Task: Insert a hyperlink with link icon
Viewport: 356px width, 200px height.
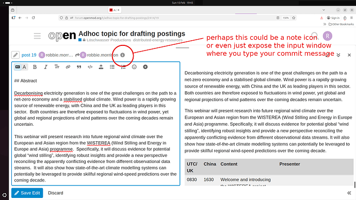Action: (68, 67)
